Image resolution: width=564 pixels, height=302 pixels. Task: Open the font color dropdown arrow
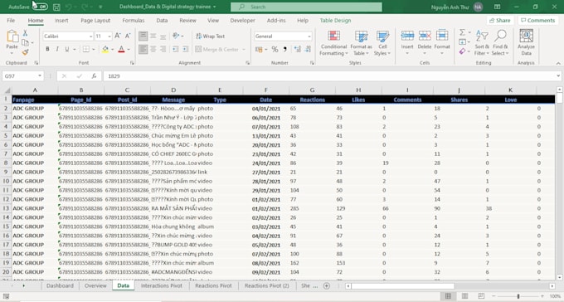(x=129, y=49)
